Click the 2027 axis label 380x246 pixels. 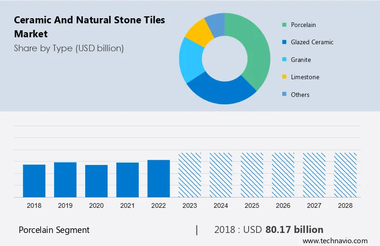point(314,205)
